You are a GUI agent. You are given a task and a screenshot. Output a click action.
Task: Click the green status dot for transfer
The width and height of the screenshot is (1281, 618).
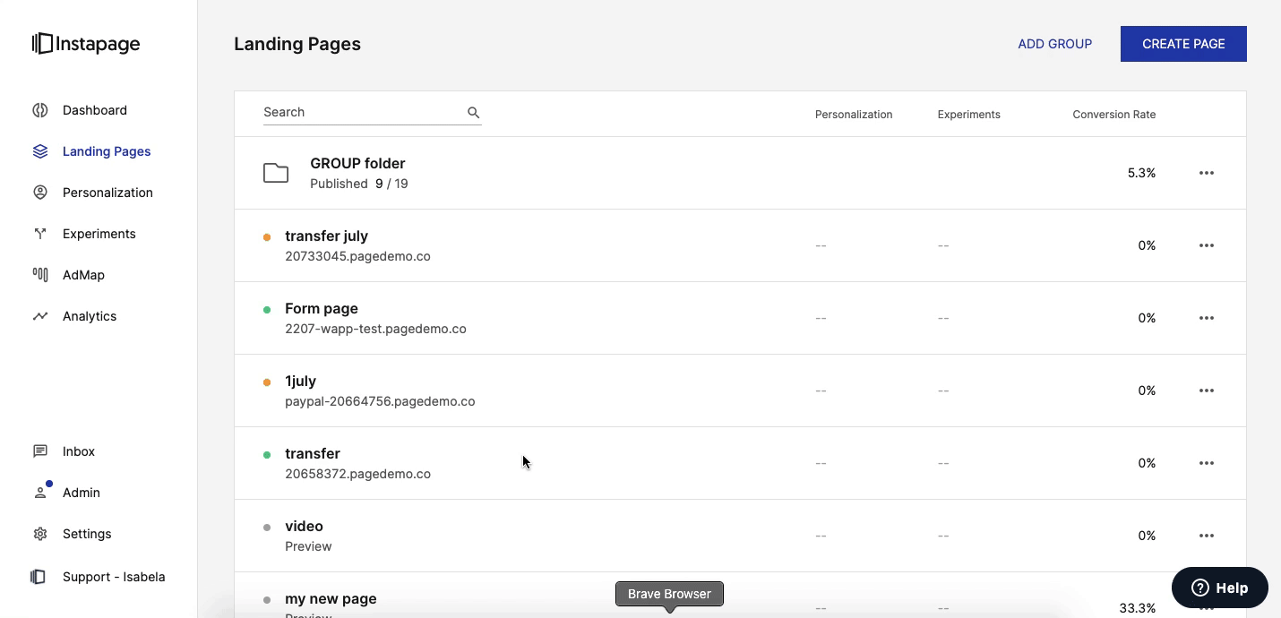click(x=267, y=455)
